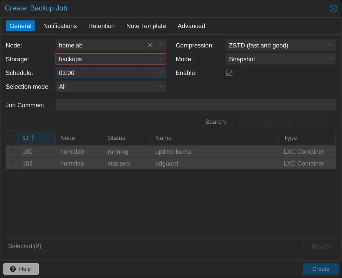Click the homelab text in Node field
342x278 pixels.
(x=71, y=45)
